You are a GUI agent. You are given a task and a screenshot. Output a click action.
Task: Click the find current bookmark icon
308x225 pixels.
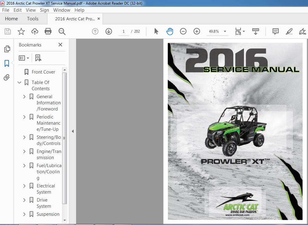[38, 58]
